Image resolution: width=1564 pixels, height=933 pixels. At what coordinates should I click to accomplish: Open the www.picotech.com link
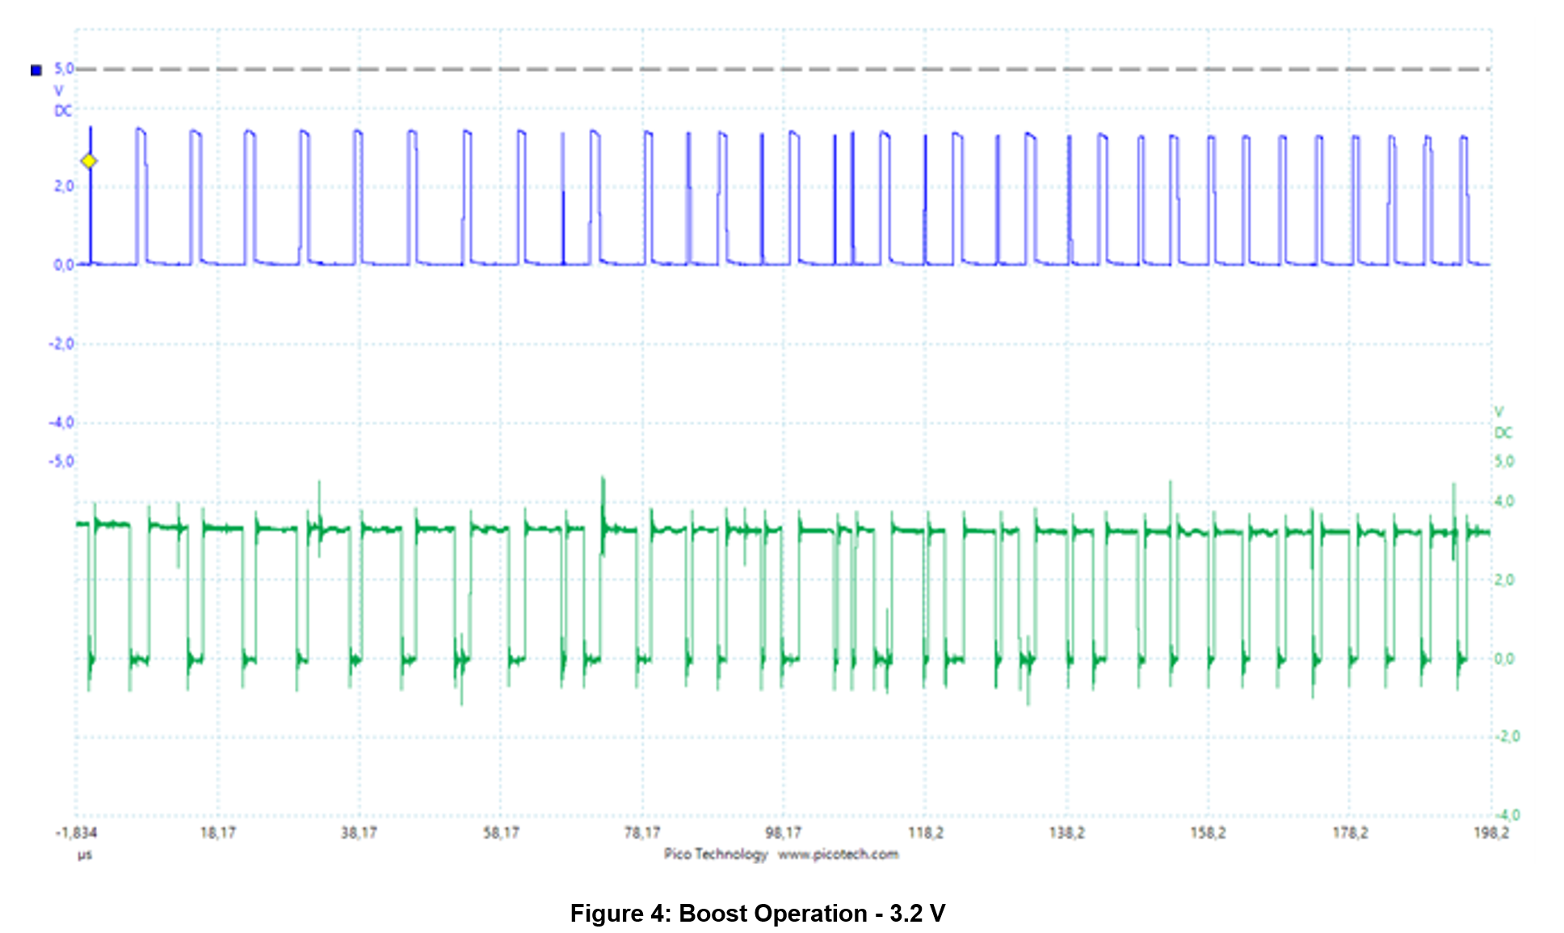[838, 854]
